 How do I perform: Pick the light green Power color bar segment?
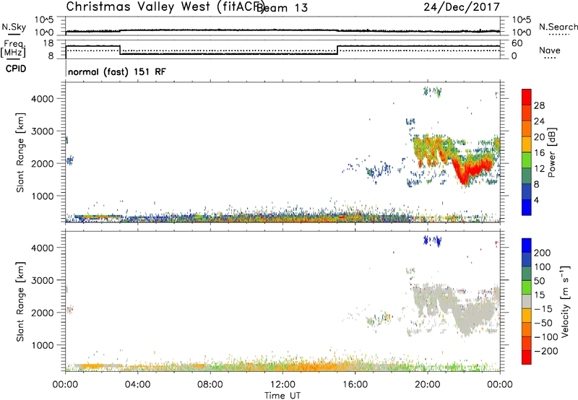527,160
